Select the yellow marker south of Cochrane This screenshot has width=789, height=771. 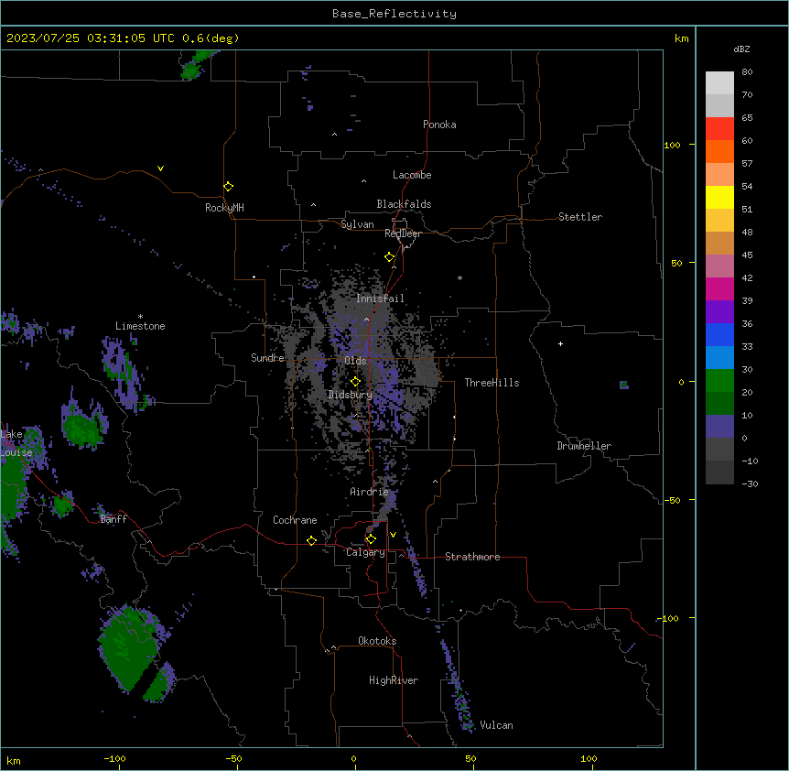tap(311, 540)
